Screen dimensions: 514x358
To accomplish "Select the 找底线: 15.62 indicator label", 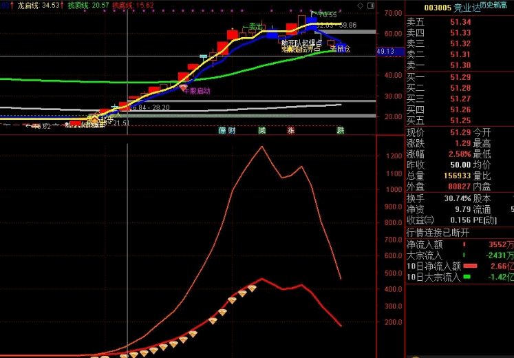I will (x=132, y=6).
